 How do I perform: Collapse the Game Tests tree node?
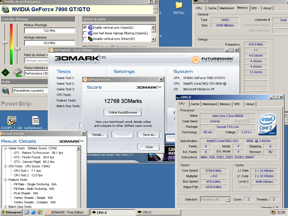coord(5,148)
